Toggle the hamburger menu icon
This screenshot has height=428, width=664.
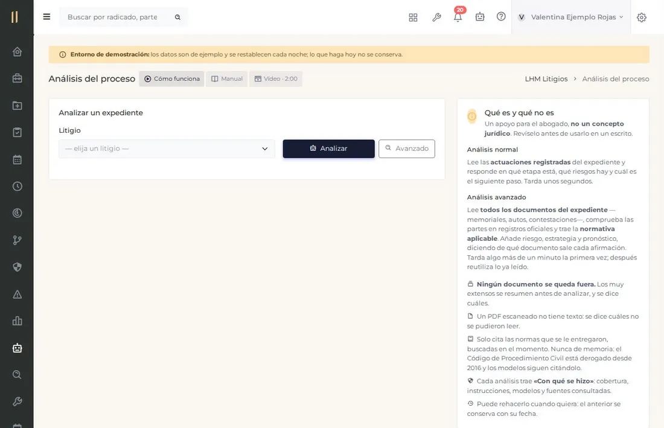point(46,16)
